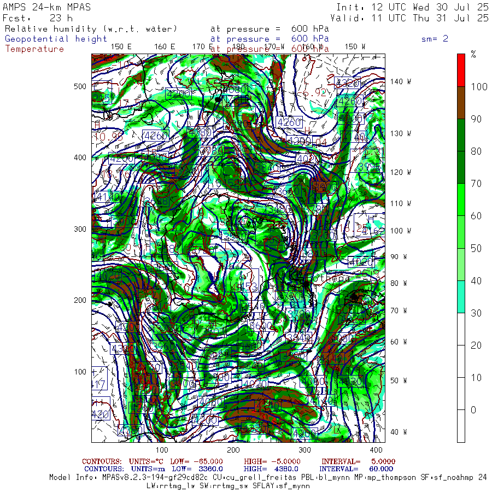Screen dimensions: 492x492
Task: Click the "SF:sf_noahmp" scheme text
Action: [447, 478]
